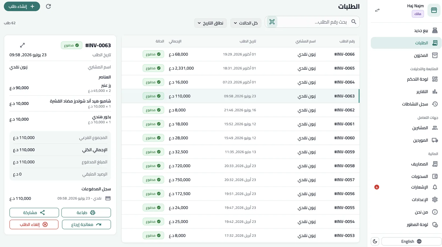Click create order (إنشاء طلب) button
The width and height of the screenshot is (442, 247).
point(22,6)
